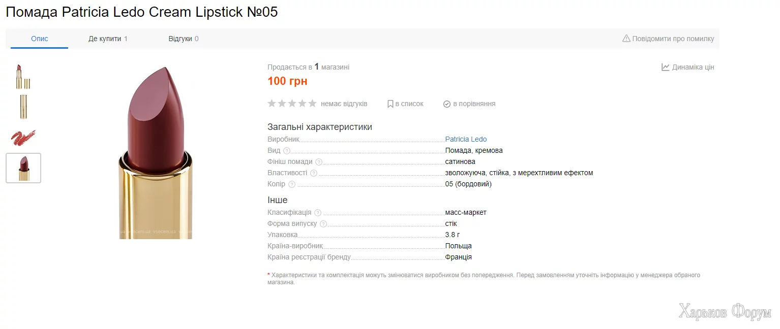
Task: Click the checkmark circle compare icon
Action: [447, 104]
